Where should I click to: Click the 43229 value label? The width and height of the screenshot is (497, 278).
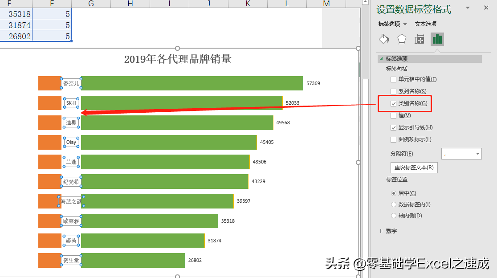point(258,182)
